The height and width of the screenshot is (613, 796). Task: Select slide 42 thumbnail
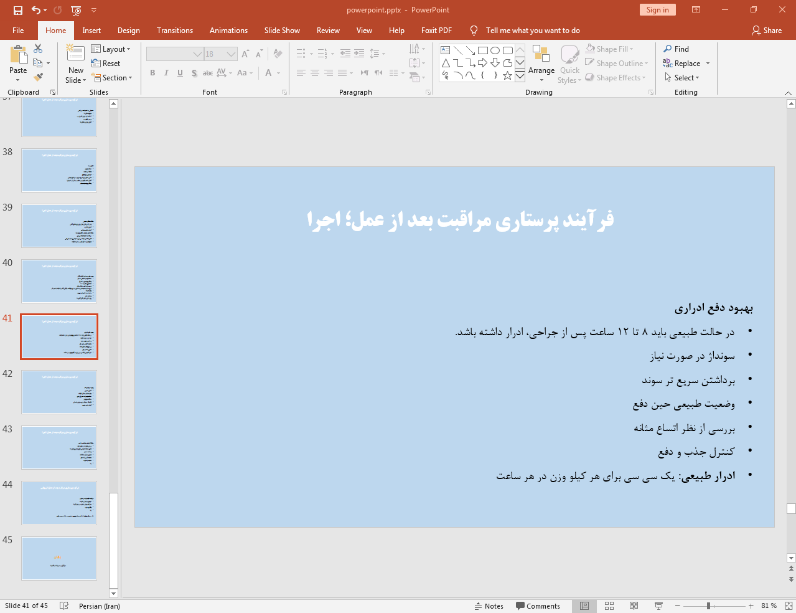(x=59, y=392)
